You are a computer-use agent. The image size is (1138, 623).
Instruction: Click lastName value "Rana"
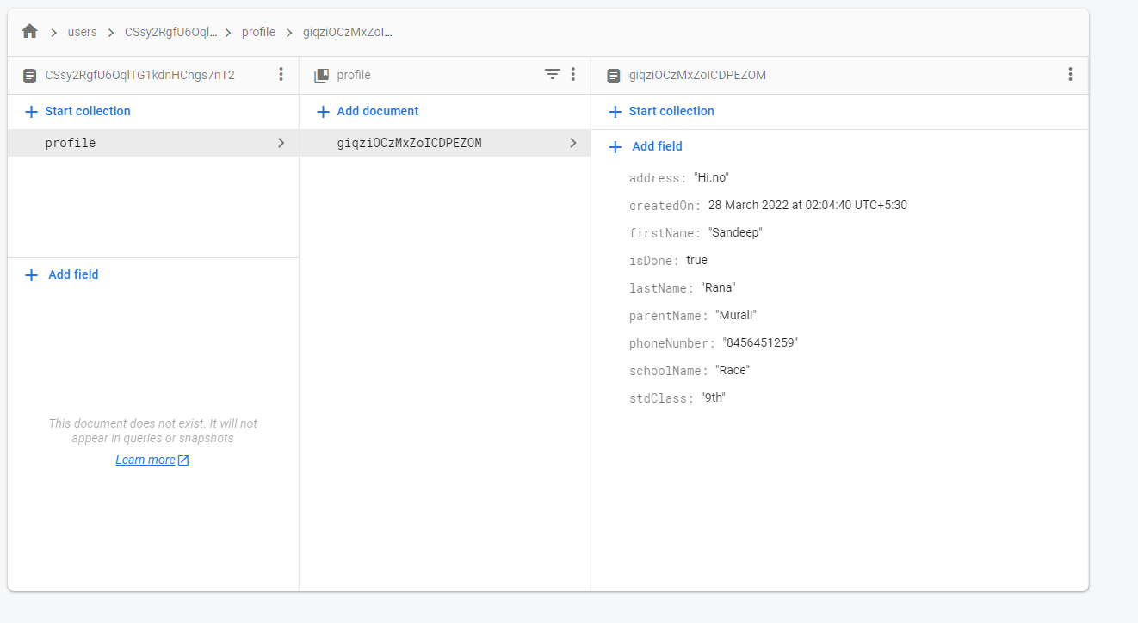[x=718, y=288]
